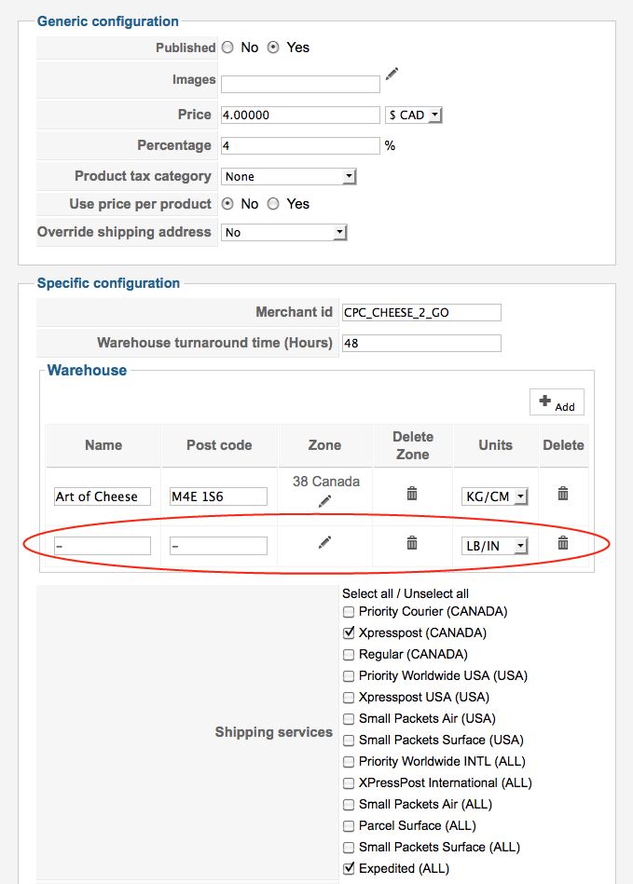633x884 pixels.
Task: Change KG/CM units dropdown
Action: click(495, 496)
